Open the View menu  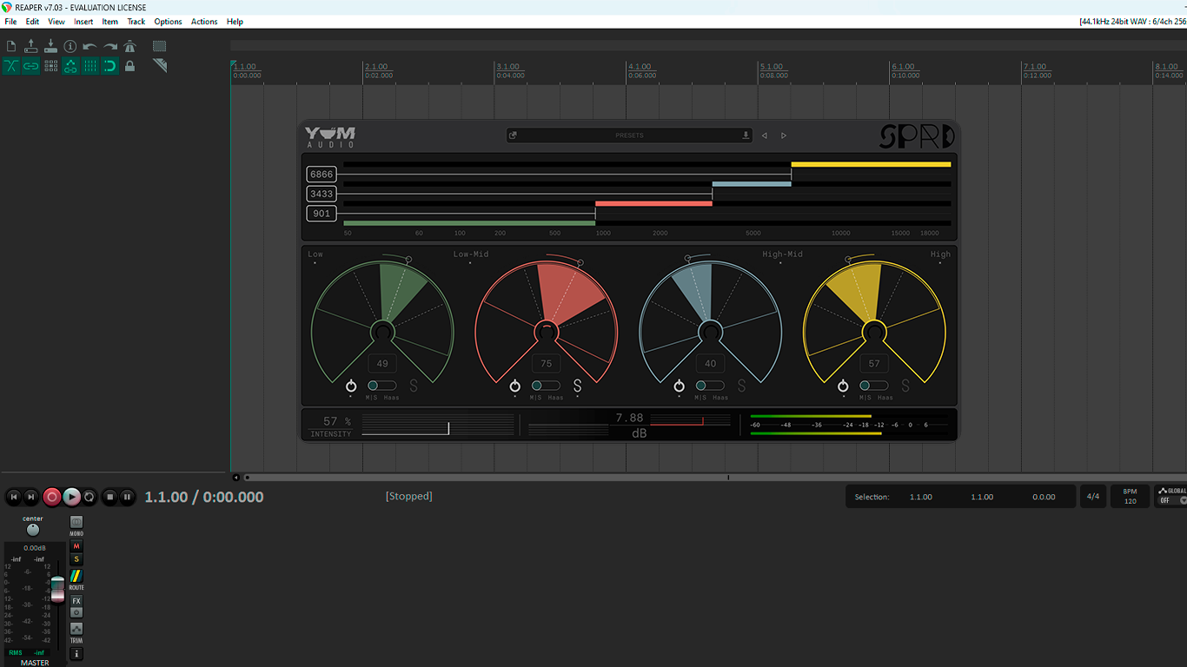click(56, 22)
